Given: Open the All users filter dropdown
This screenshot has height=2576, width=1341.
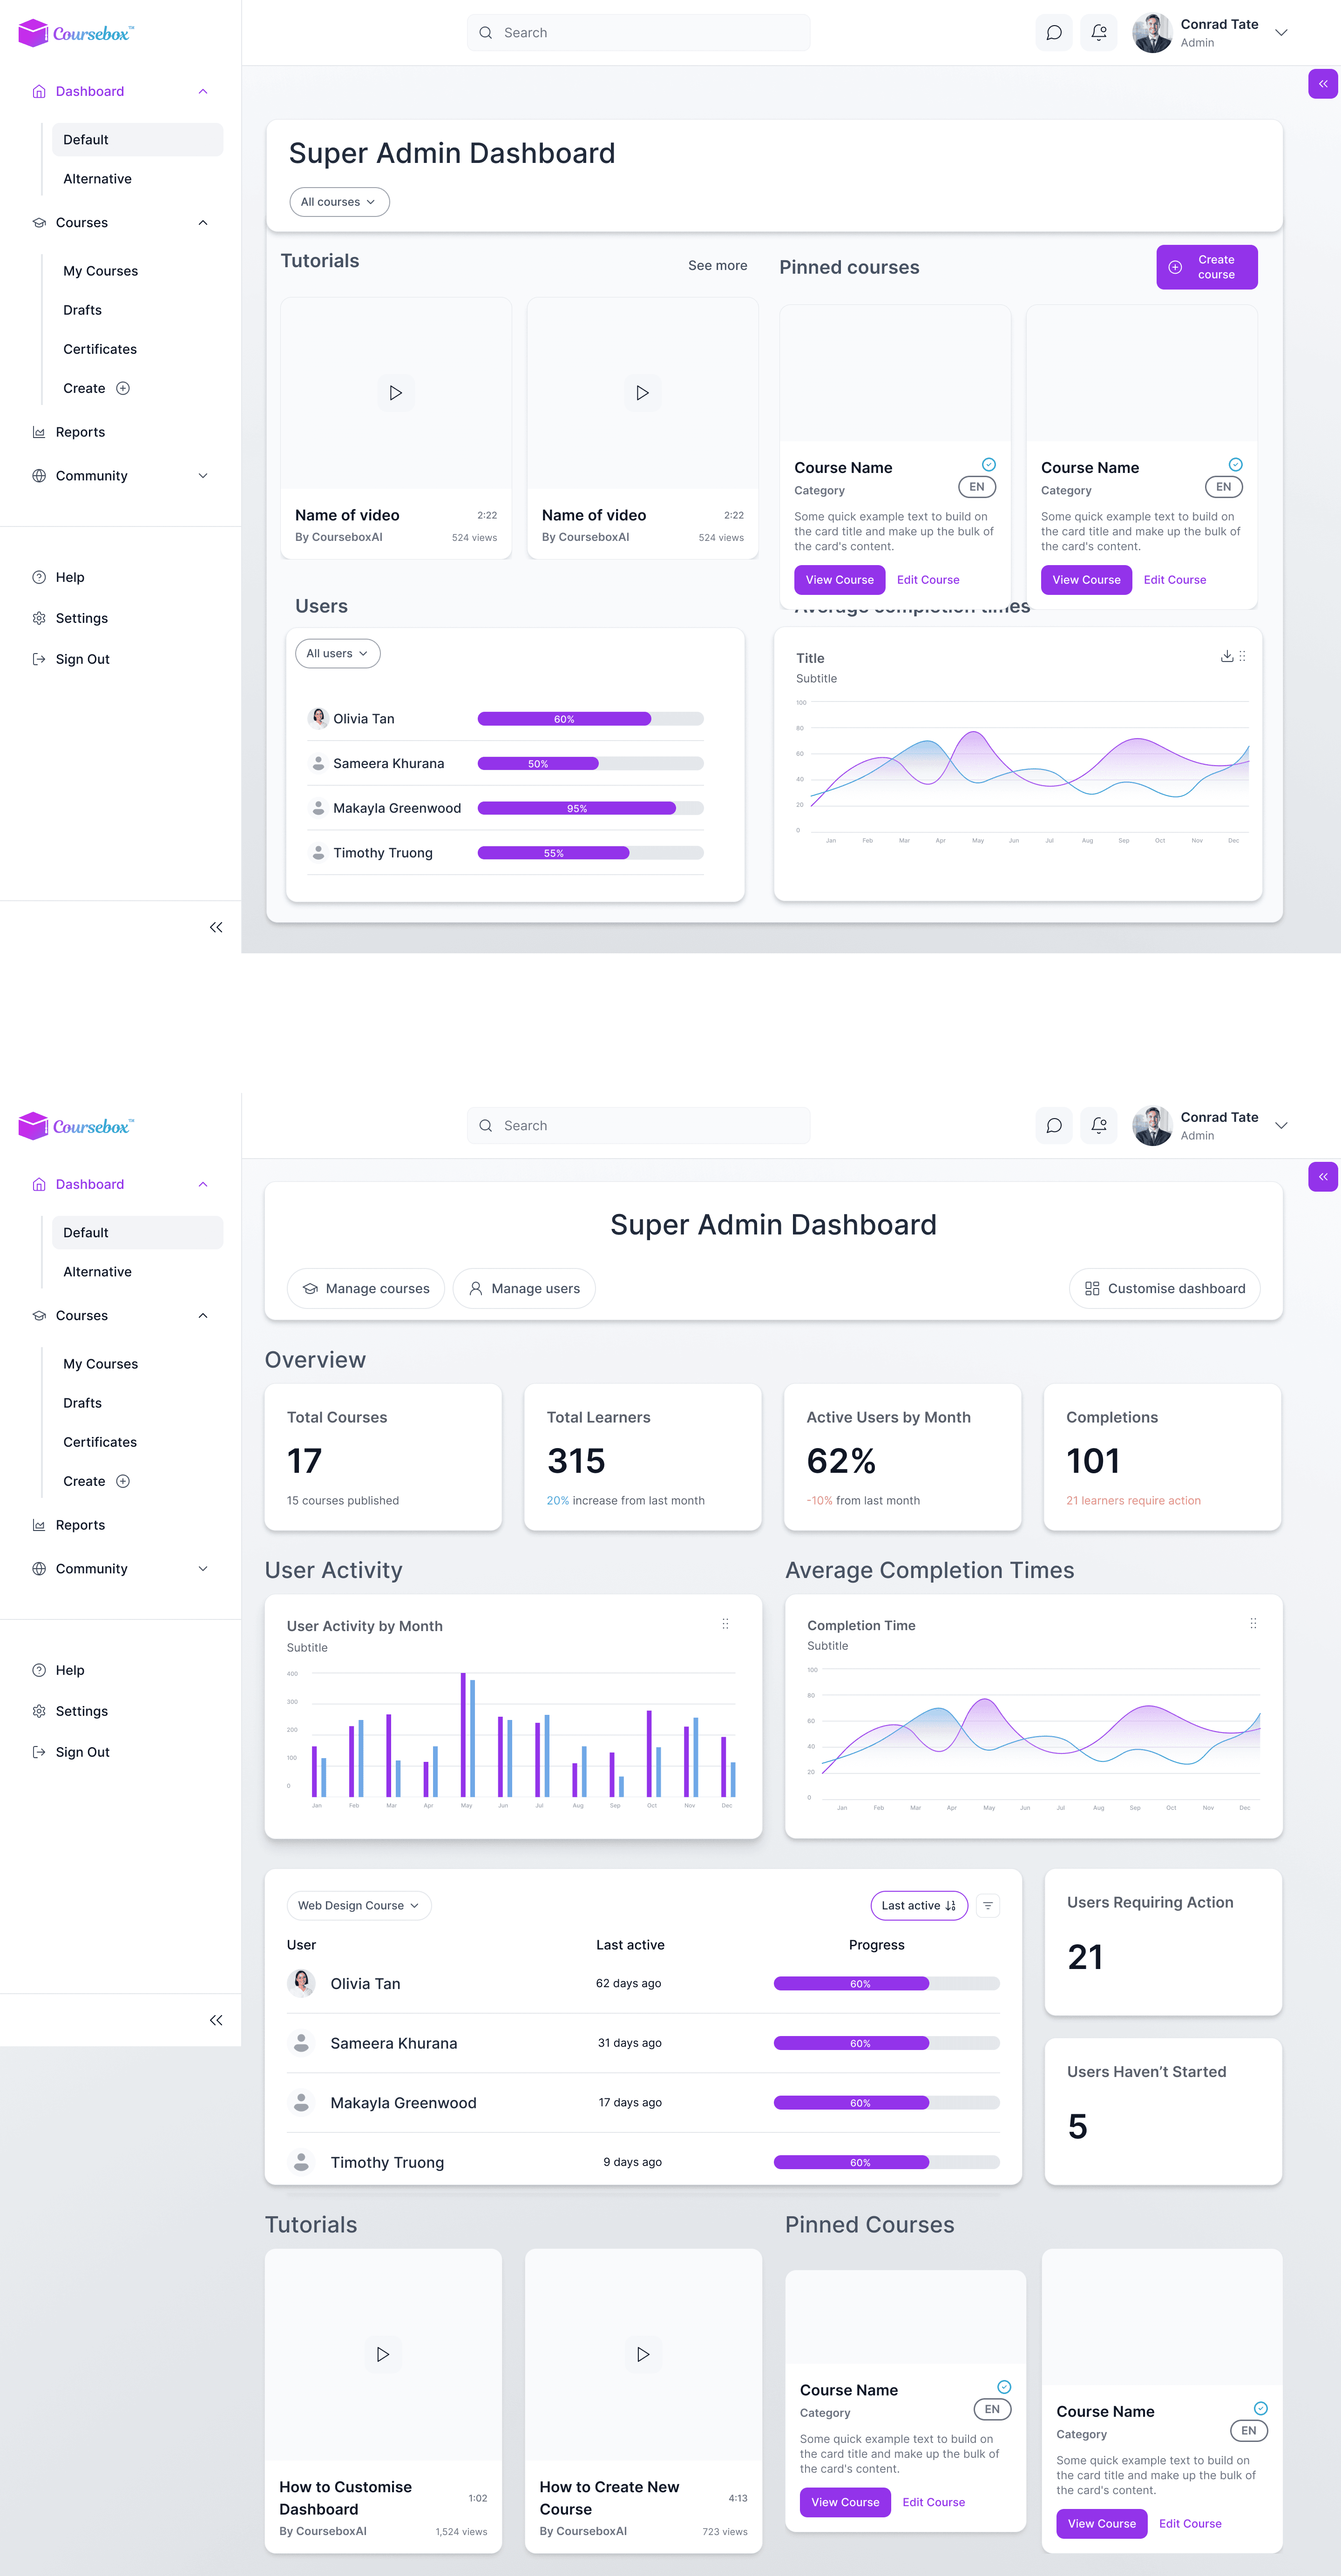Looking at the screenshot, I should [x=337, y=654].
